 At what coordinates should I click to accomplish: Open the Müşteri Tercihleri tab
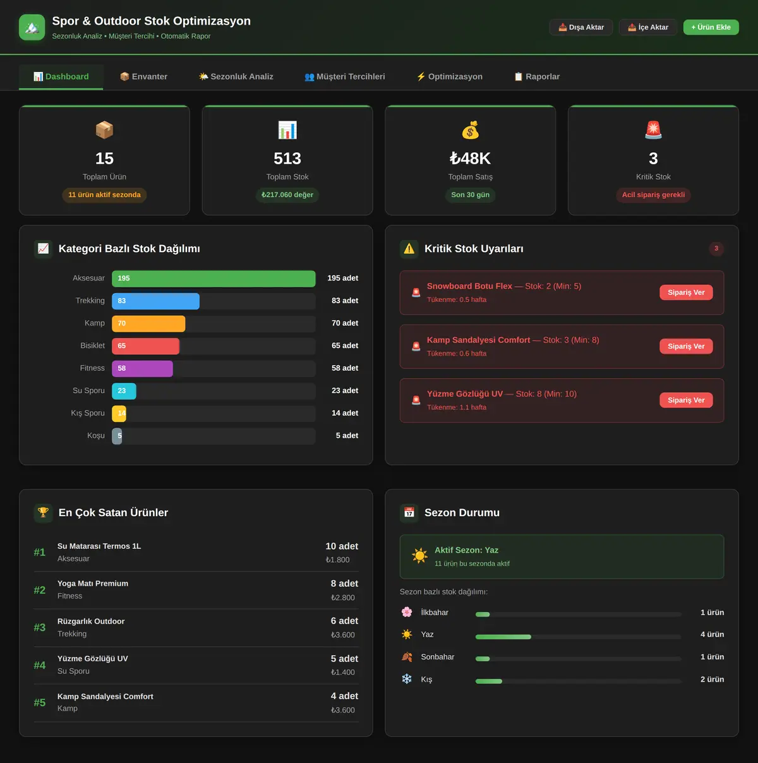coord(345,76)
